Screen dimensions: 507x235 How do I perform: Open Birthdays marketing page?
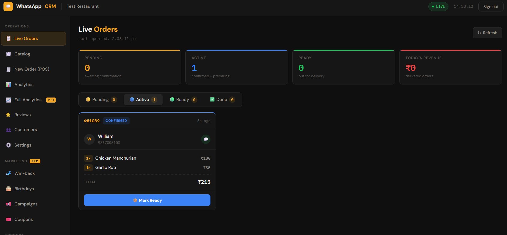point(33,189)
